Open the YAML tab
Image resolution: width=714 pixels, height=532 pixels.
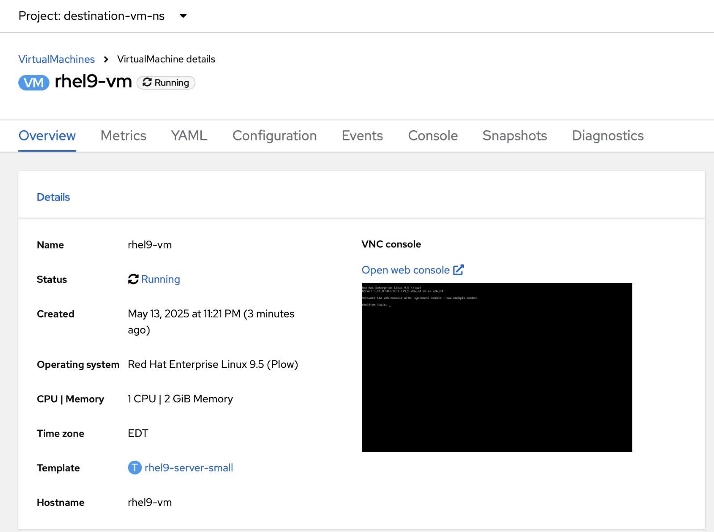coord(188,136)
